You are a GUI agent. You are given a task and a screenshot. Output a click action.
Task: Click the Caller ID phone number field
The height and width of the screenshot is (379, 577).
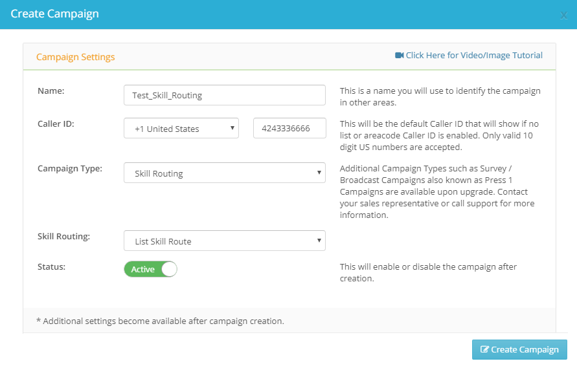click(x=289, y=128)
